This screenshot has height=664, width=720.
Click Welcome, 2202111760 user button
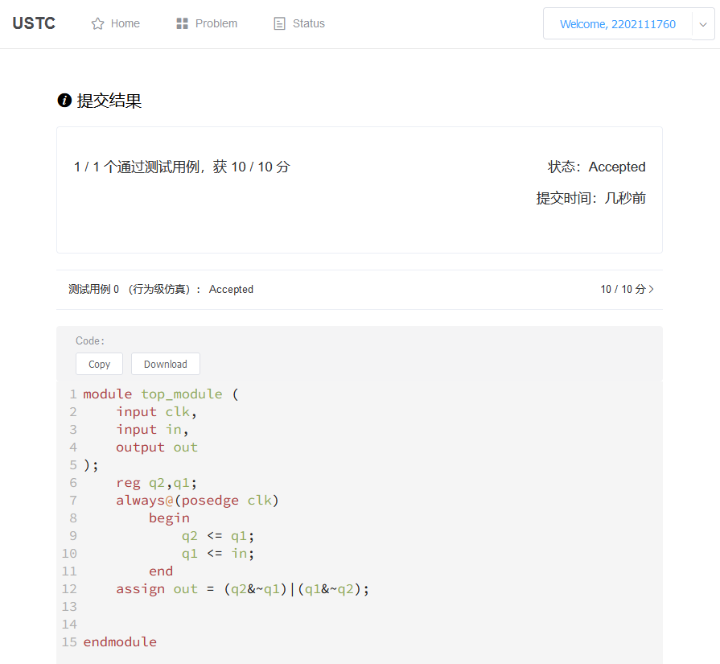coord(618,24)
